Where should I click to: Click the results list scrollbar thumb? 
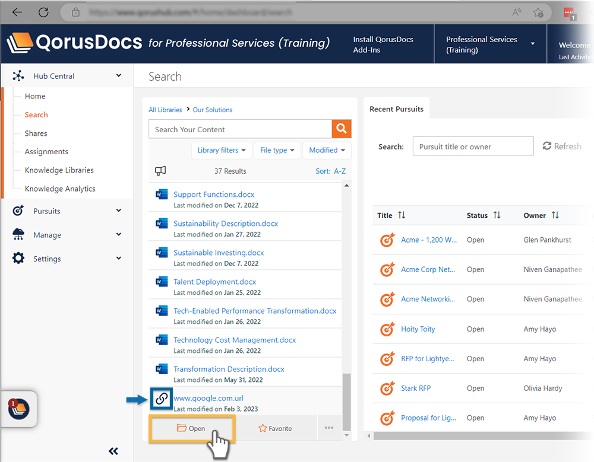click(346, 402)
